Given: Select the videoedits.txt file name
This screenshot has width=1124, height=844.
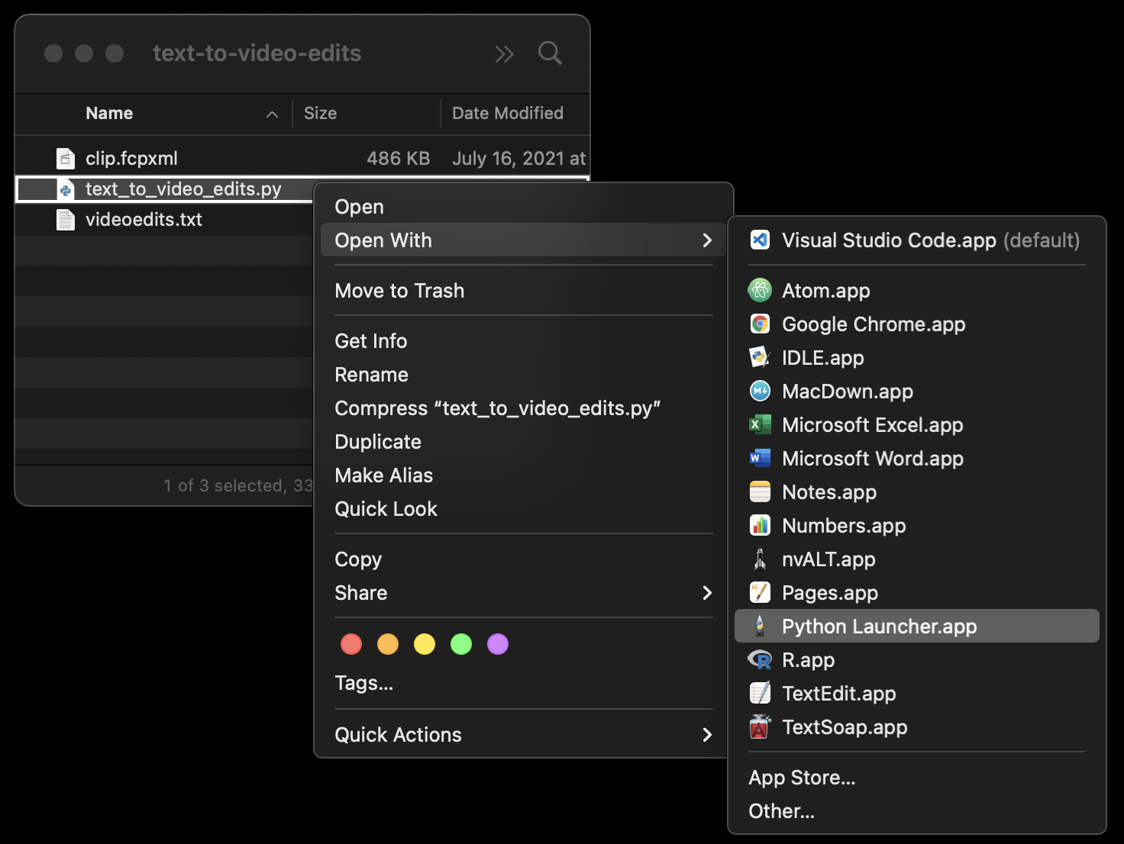Looking at the screenshot, I should pos(144,220).
